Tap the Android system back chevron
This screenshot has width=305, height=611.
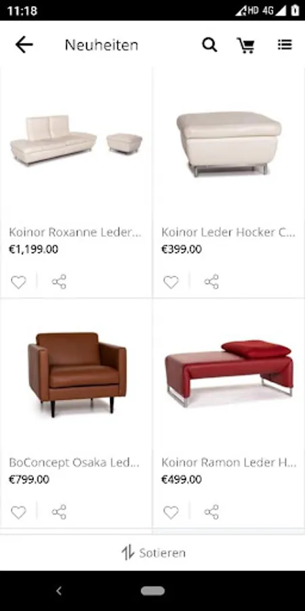(x=59, y=591)
